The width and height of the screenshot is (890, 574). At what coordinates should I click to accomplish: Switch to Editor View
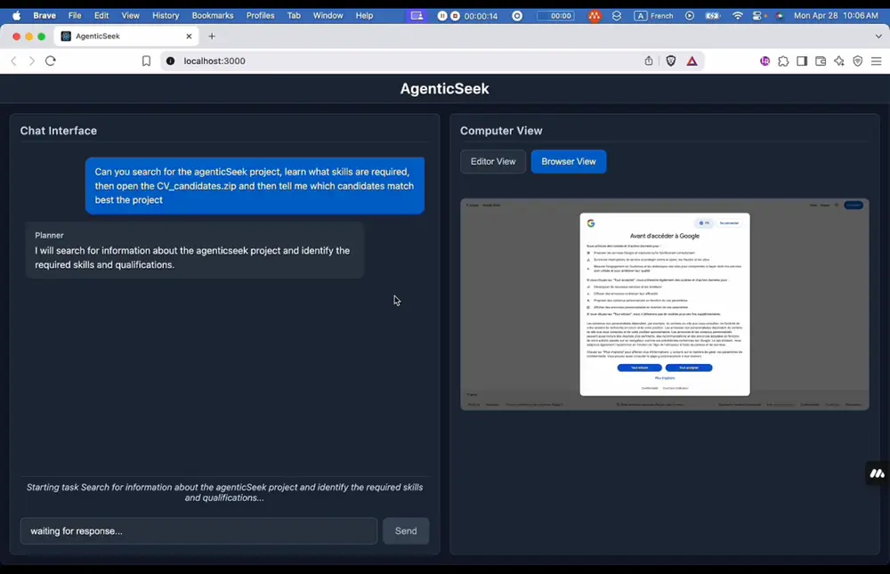pyautogui.click(x=492, y=161)
